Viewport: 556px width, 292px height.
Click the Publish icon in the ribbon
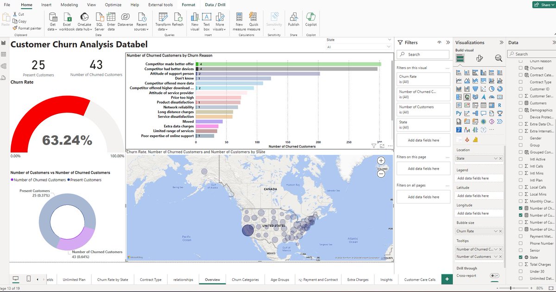tap(294, 19)
